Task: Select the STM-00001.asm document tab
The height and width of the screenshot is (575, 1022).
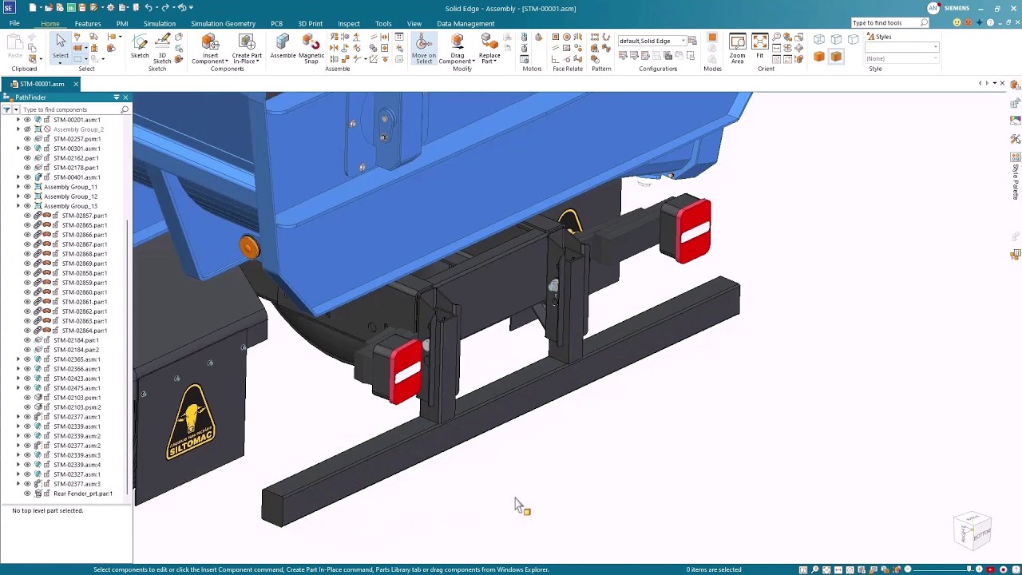Action: (42, 84)
